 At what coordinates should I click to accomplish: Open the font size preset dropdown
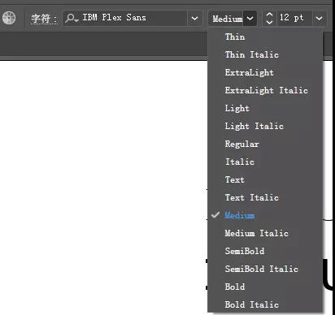319,18
